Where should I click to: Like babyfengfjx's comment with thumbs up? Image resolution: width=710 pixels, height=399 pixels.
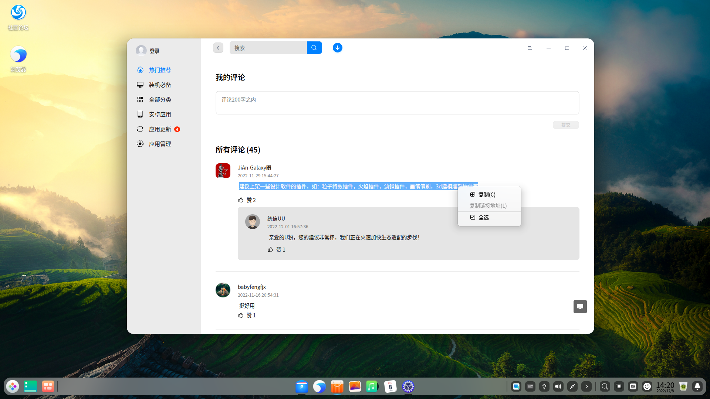click(241, 315)
